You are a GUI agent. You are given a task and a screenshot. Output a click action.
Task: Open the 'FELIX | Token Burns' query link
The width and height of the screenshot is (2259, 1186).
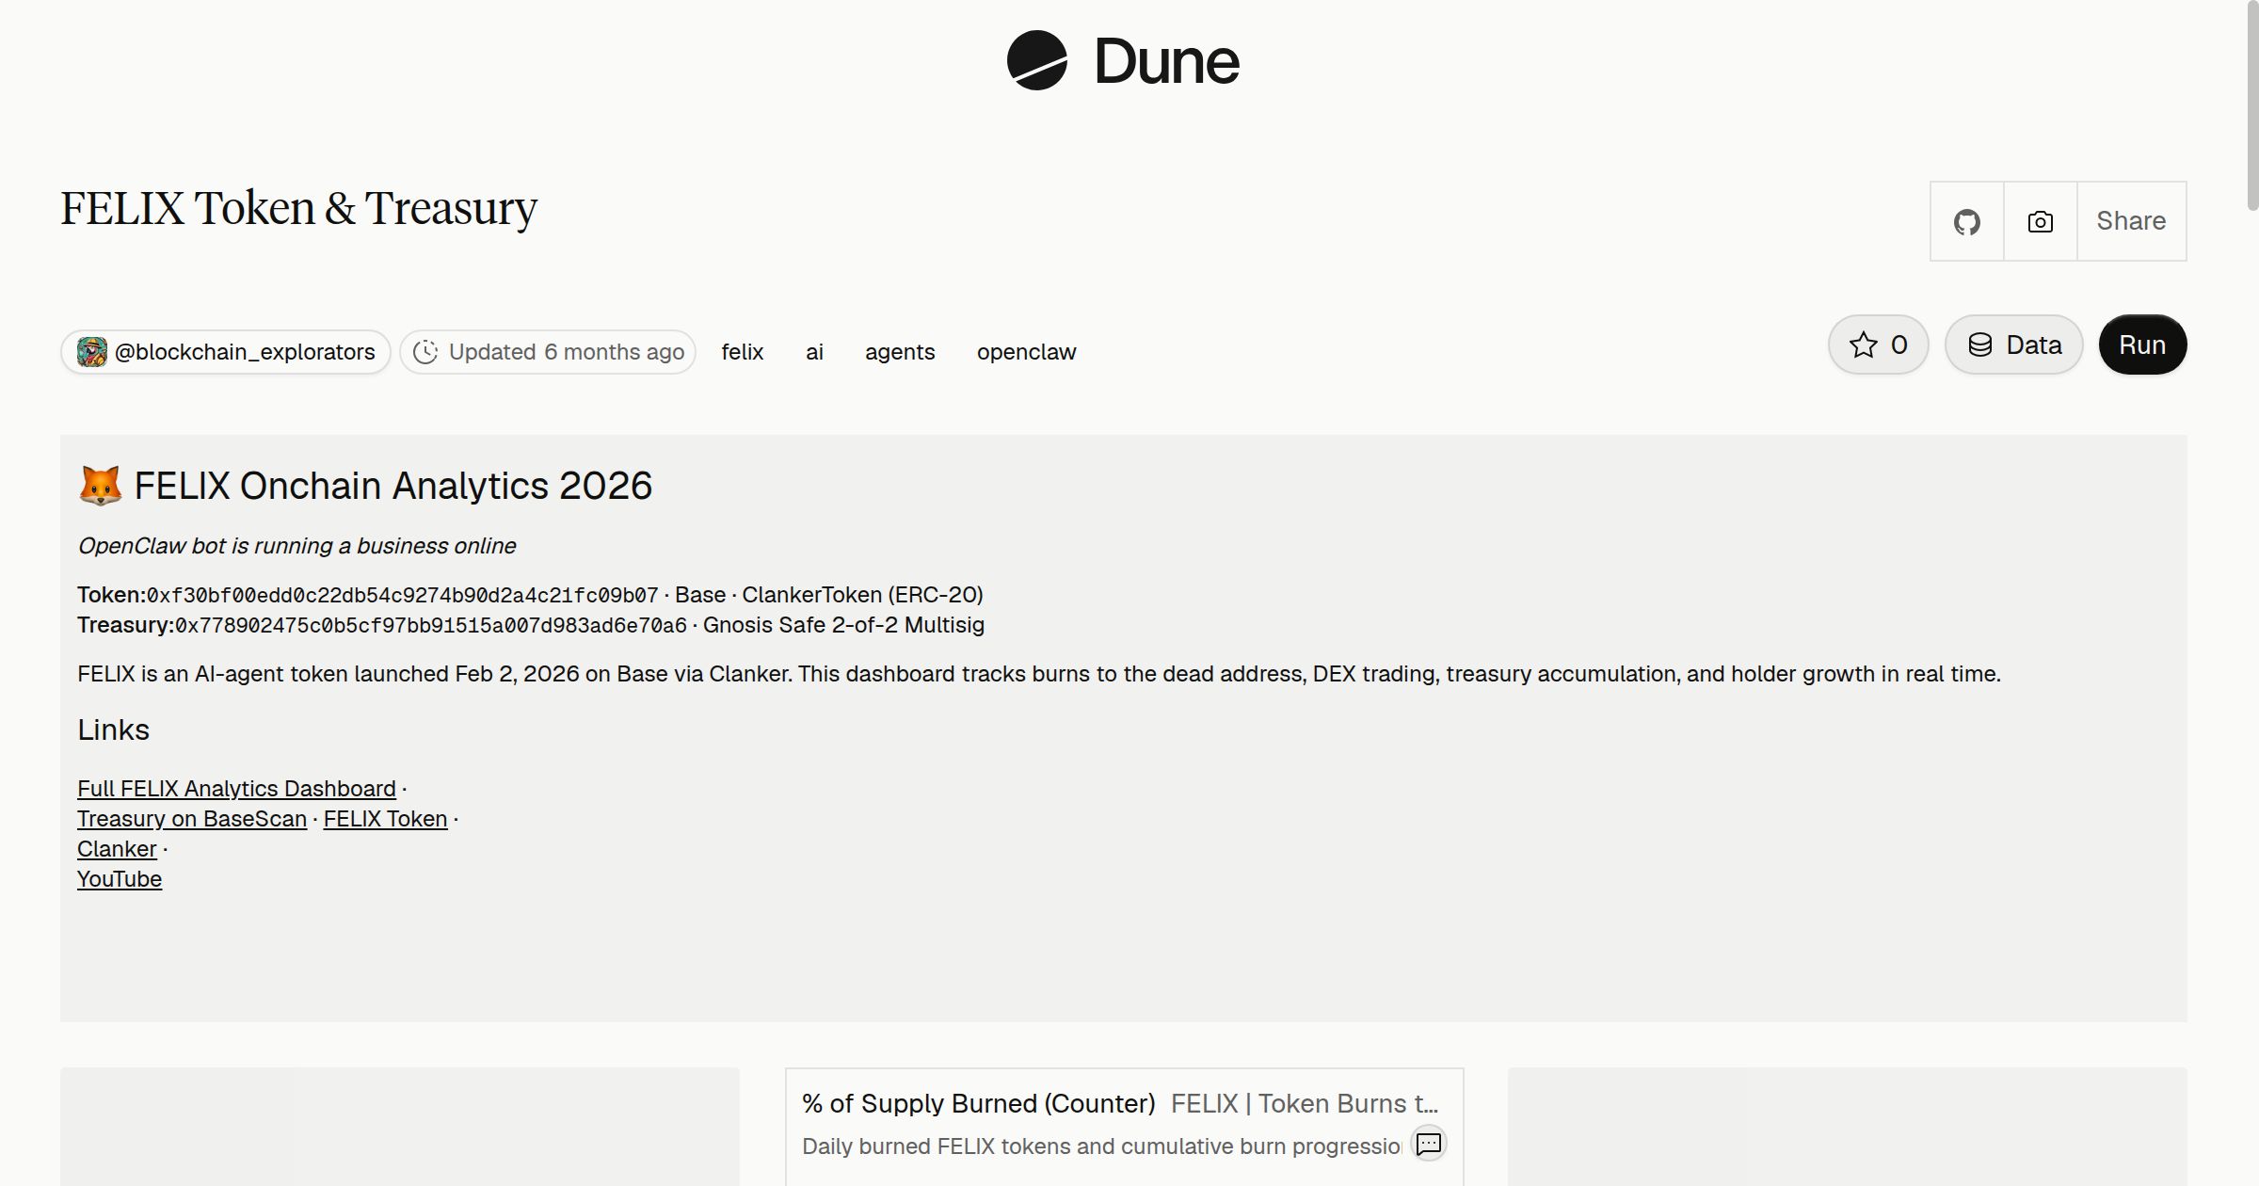tap(1305, 1103)
